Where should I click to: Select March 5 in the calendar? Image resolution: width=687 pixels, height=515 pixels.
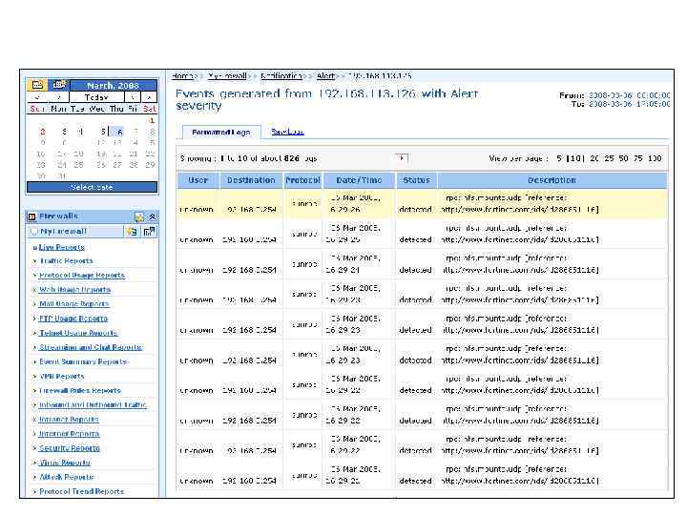click(102, 132)
